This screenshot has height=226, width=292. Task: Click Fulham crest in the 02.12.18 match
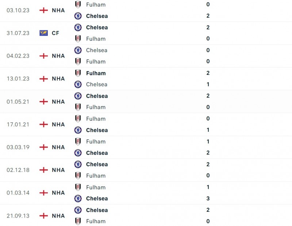click(78, 176)
